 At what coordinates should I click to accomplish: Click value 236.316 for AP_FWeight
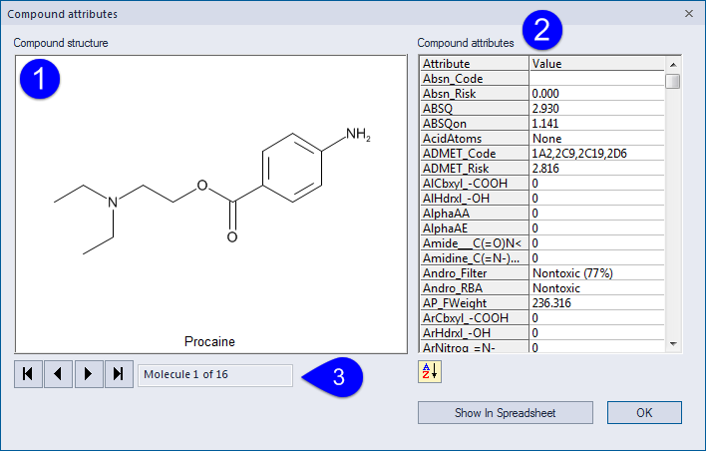coord(596,302)
